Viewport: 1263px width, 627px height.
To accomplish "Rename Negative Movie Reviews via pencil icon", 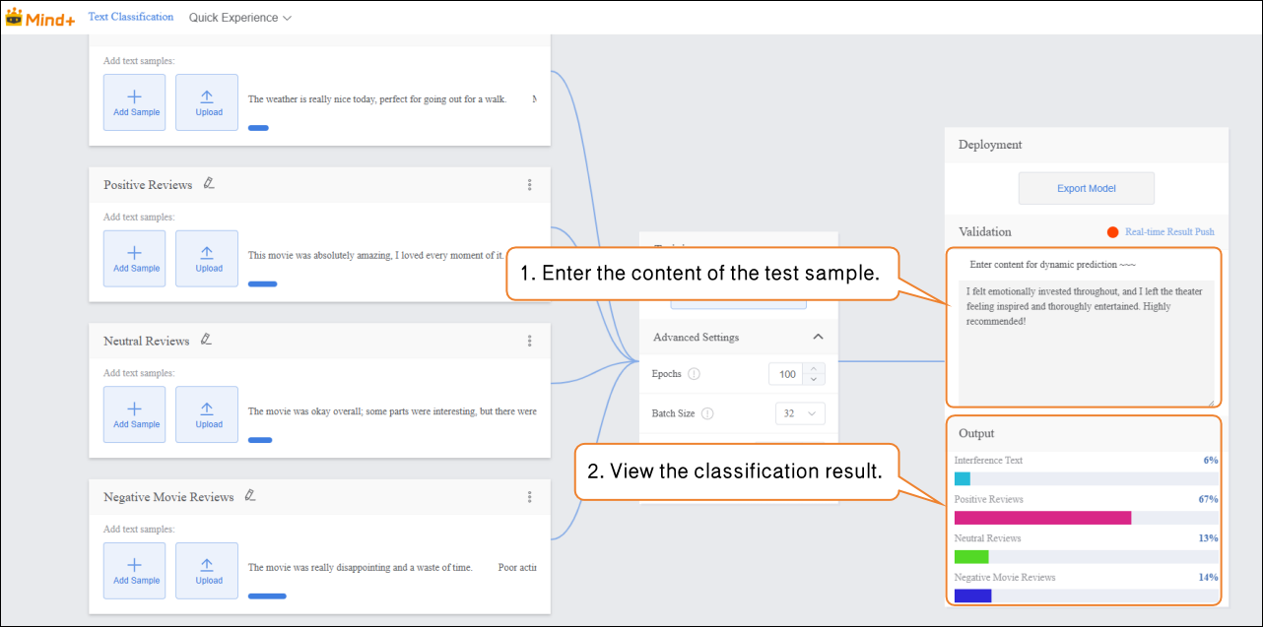I will (x=250, y=496).
